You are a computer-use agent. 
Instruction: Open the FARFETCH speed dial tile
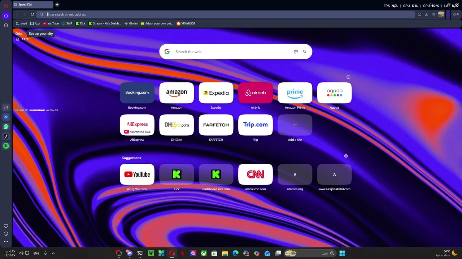click(x=216, y=125)
